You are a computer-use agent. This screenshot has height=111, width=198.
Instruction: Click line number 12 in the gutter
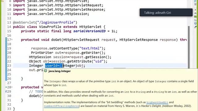[x=9, y=18]
